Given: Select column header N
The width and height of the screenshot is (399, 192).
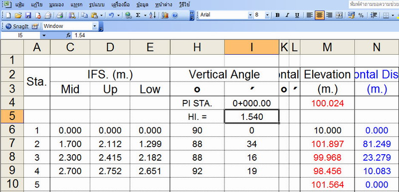Looking at the screenshot, I should point(377,47).
